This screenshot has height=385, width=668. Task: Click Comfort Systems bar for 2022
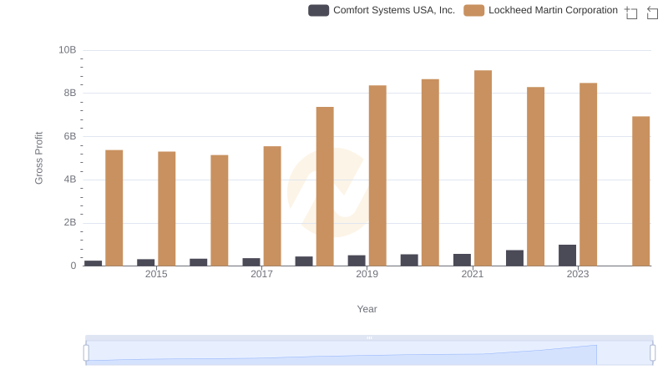(514, 258)
